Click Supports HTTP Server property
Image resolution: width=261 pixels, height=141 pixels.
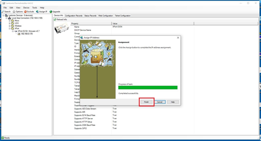pyautogui.click(x=84, y=119)
